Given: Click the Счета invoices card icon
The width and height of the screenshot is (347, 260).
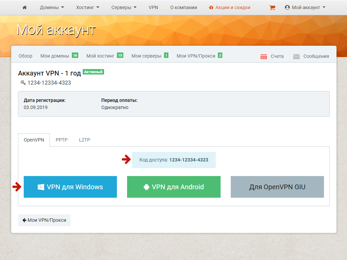Looking at the screenshot, I should pos(264,57).
